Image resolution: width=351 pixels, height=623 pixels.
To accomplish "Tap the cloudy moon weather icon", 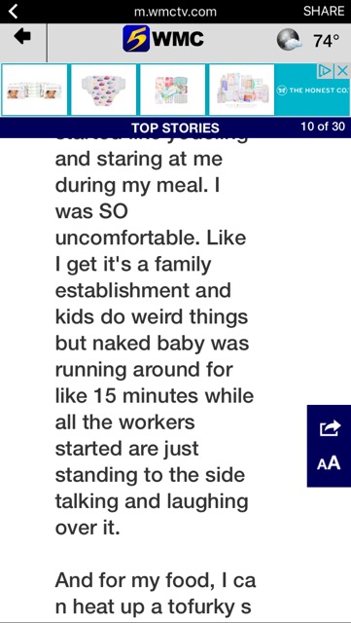I will tap(288, 41).
